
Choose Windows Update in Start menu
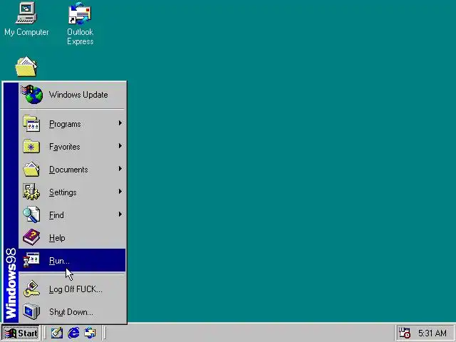coord(72,95)
